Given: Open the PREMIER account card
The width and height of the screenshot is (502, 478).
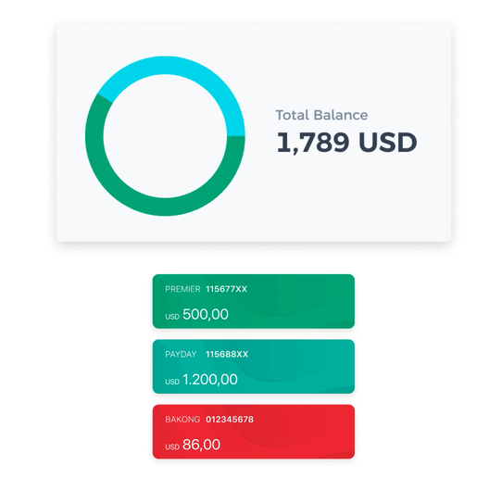Looking at the screenshot, I should tap(254, 301).
